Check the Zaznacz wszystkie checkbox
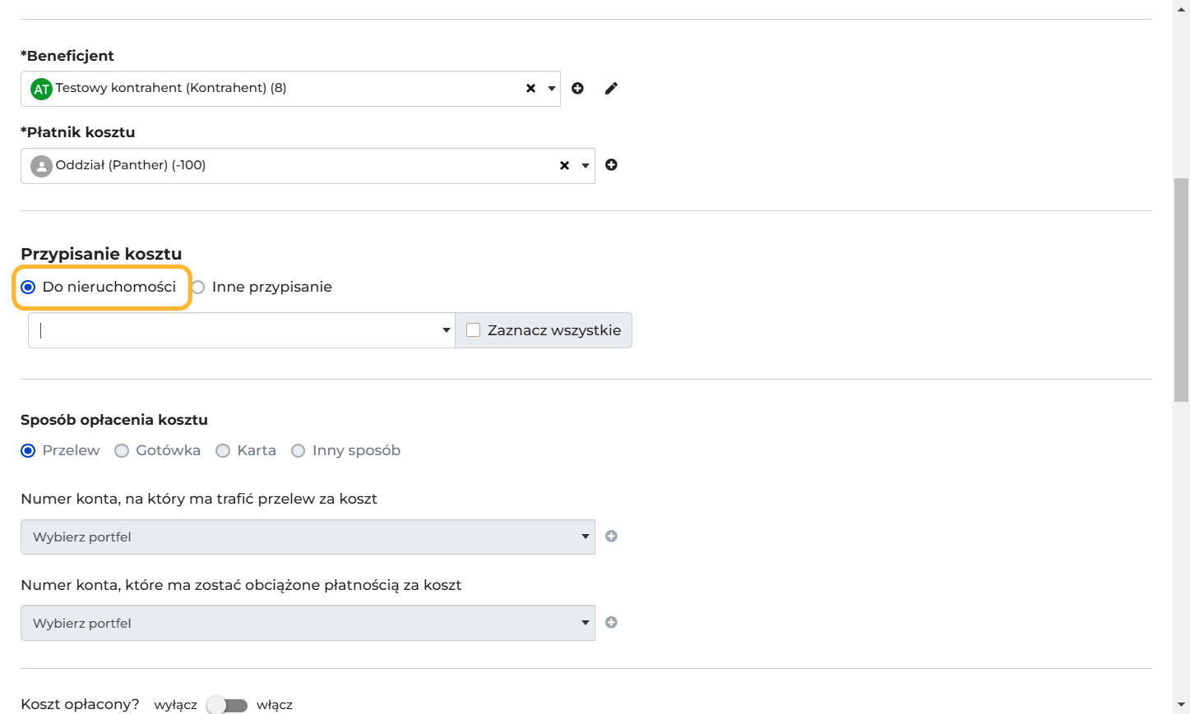 473,330
